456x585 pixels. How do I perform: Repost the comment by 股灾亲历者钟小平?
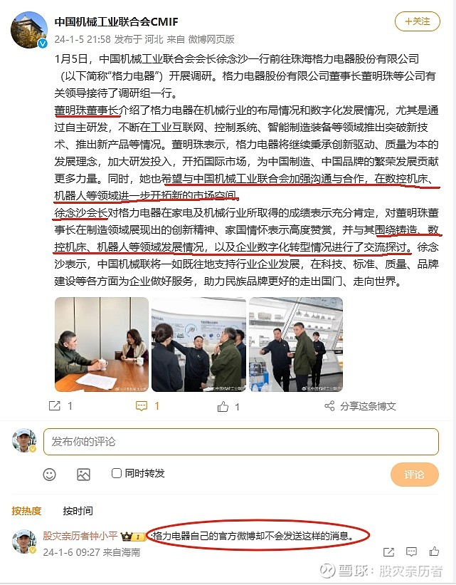[x=388, y=552]
